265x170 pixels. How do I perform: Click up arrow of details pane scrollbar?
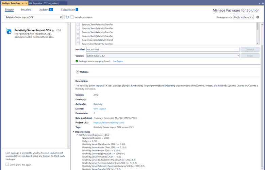[262, 24]
